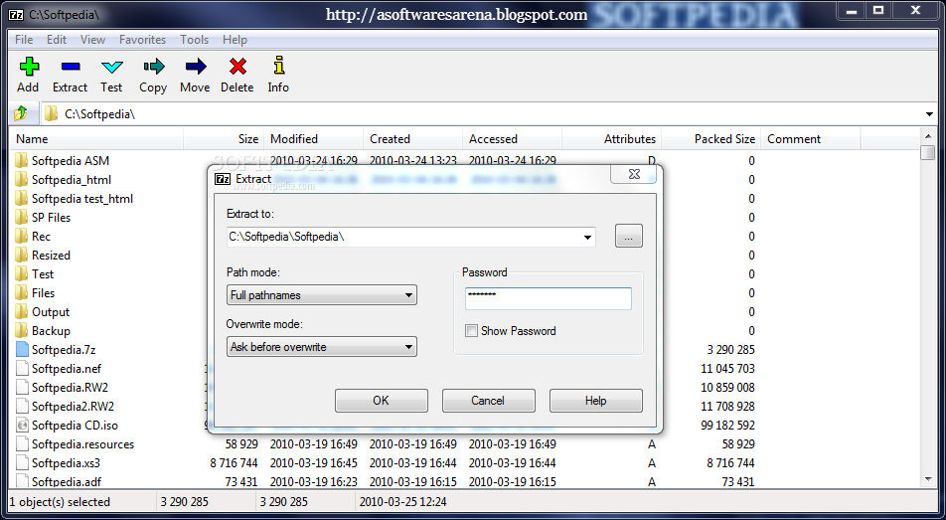Viewport: 946px width, 520px height.
Task: Click the Softpedia.xs3 file icon
Action: point(22,462)
